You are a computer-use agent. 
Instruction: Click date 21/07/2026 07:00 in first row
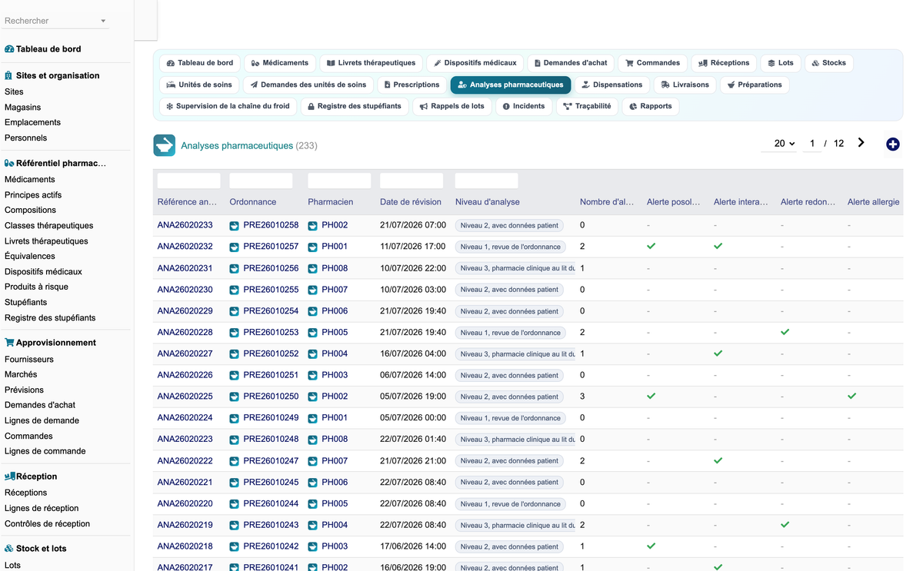[413, 225]
